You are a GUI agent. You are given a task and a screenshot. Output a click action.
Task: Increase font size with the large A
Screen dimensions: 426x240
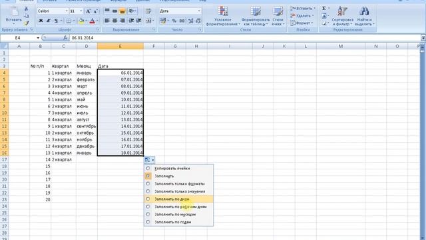88,11
